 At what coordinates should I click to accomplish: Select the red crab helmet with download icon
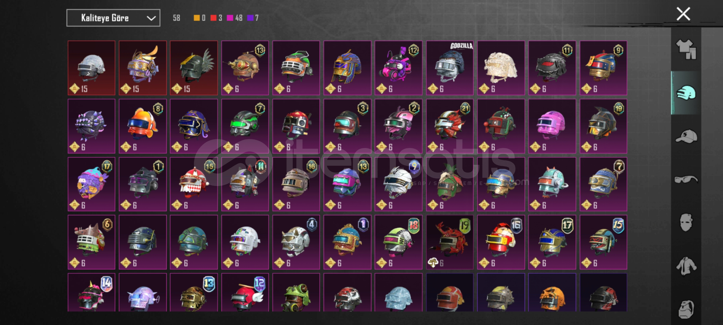pos(450,242)
